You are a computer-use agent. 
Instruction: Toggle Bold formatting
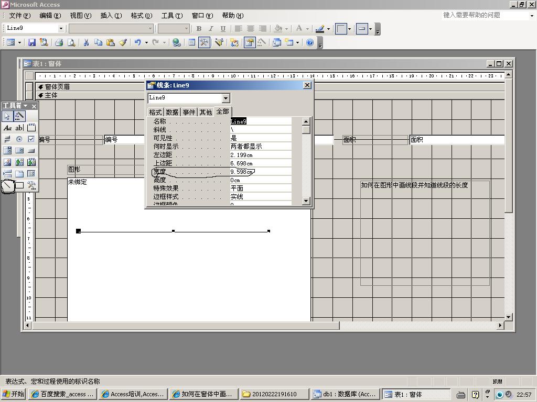[x=199, y=29]
